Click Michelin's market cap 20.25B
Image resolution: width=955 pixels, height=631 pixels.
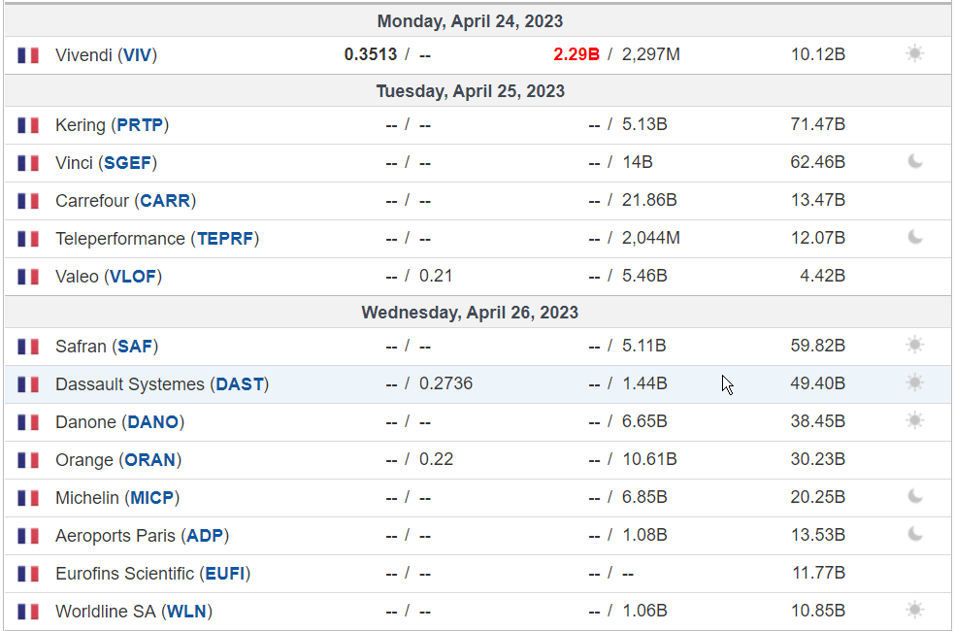pyautogui.click(x=818, y=497)
